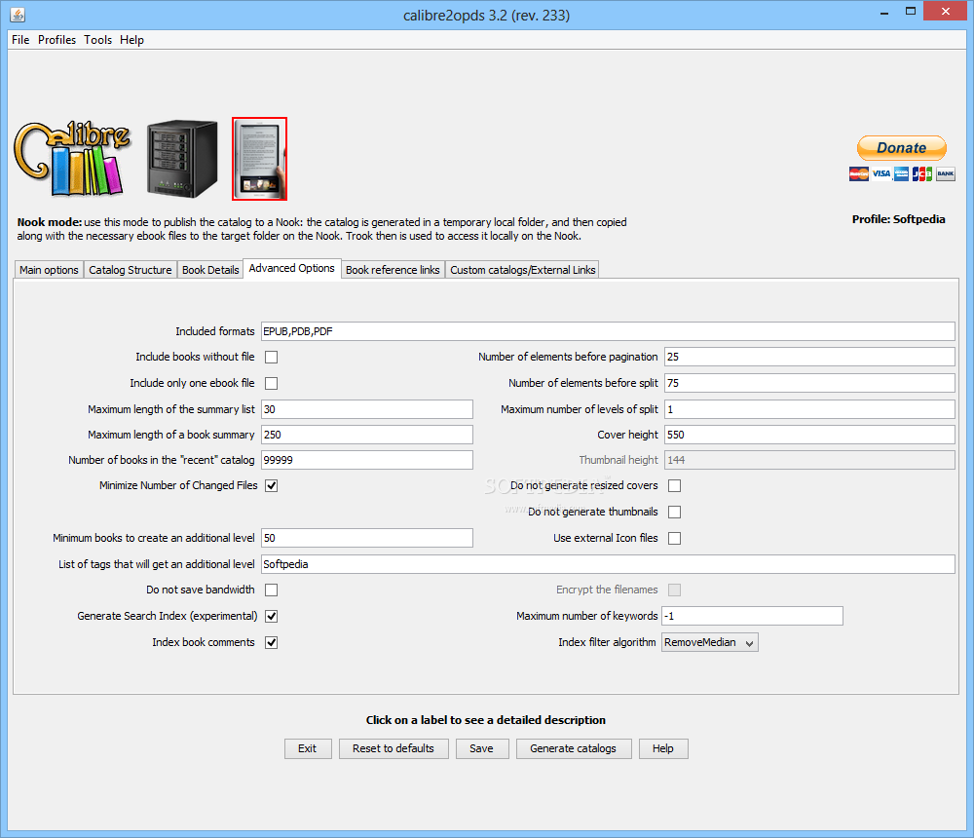This screenshot has width=974, height=838.
Task: Click the Exit button
Action: 308,748
